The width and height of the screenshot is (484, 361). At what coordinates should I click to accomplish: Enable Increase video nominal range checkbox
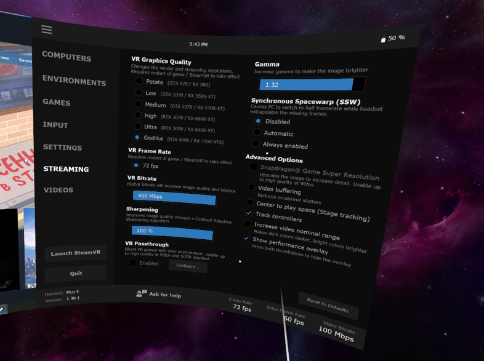pyautogui.click(x=248, y=223)
